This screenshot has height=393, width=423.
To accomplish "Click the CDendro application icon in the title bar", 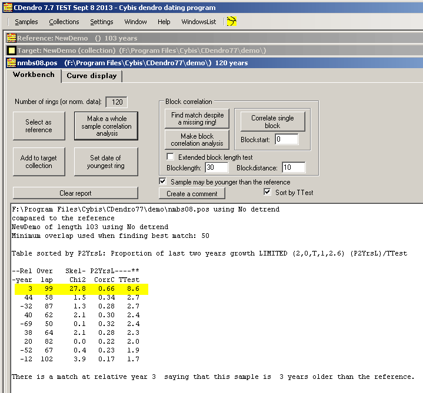I will click(x=8, y=8).
